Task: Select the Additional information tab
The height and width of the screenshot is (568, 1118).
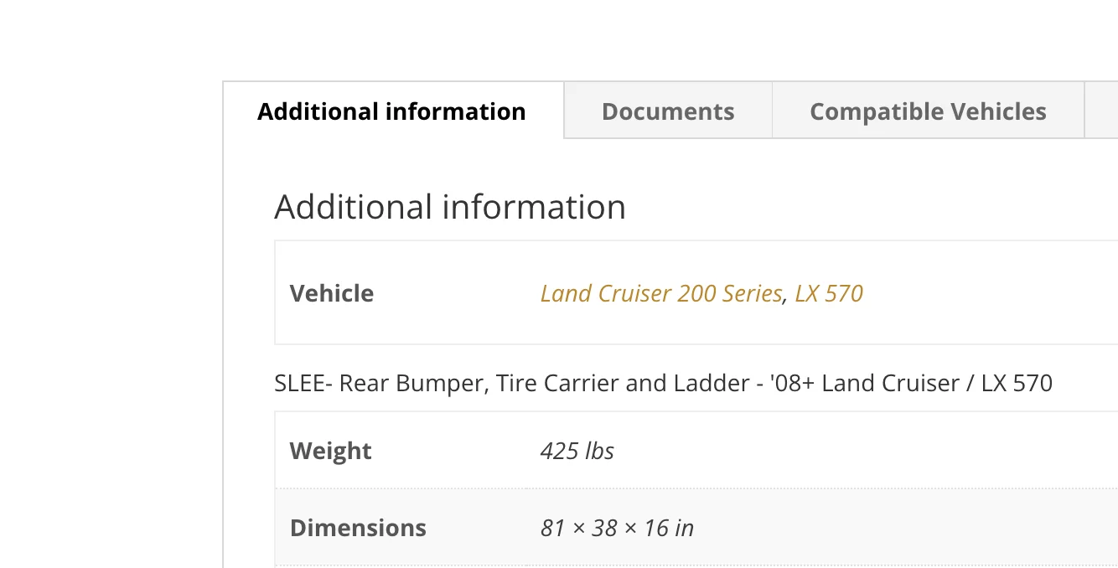Action: pos(391,111)
